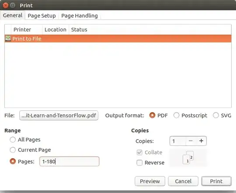Click the Status column header
The image size is (236, 193).
click(150, 29)
